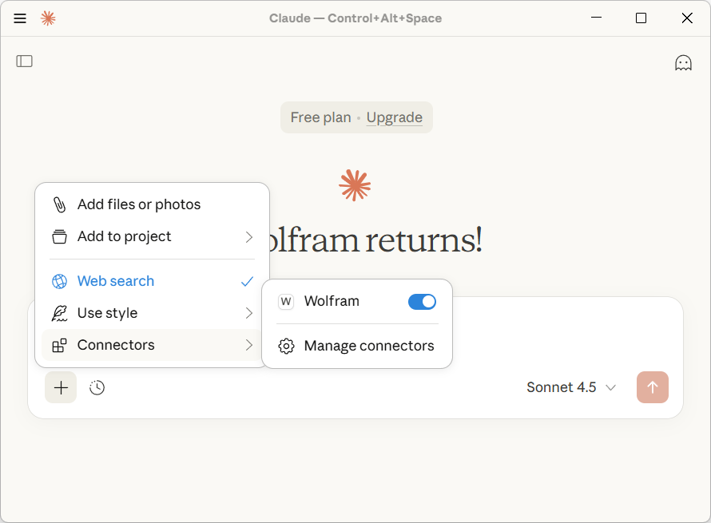Send message with the up arrow button
Screen dimensions: 711x523
[x=652, y=388]
